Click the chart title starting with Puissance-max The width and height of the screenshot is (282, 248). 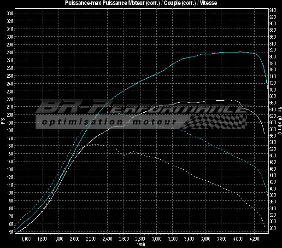coord(141,3)
